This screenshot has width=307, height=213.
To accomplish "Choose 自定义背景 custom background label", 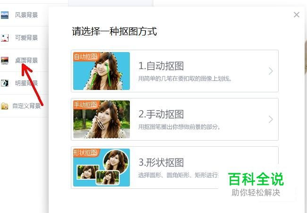I will (26, 106).
